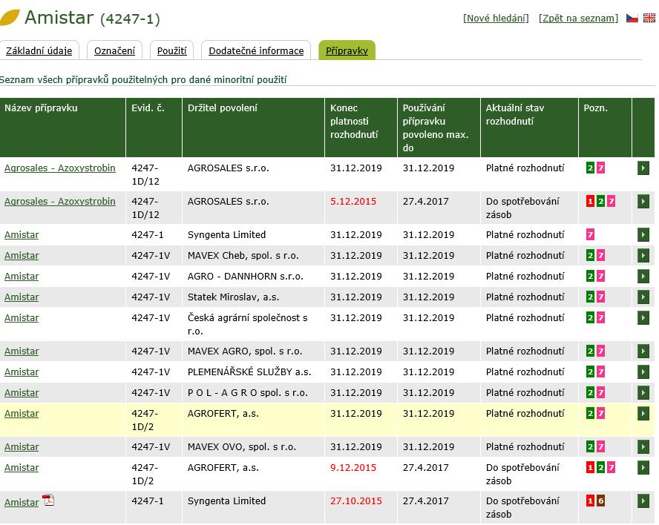This screenshot has height=525, width=659.
Task: Click the arrow icon in the MAVEX AGRO row
Action: (643, 351)
